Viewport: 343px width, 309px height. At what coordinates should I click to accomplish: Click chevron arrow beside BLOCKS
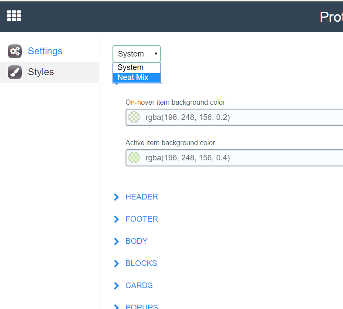click(116, 264)
